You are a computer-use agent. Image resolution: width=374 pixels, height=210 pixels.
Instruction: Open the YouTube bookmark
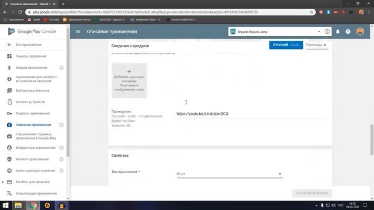click(x=51, y=19)
